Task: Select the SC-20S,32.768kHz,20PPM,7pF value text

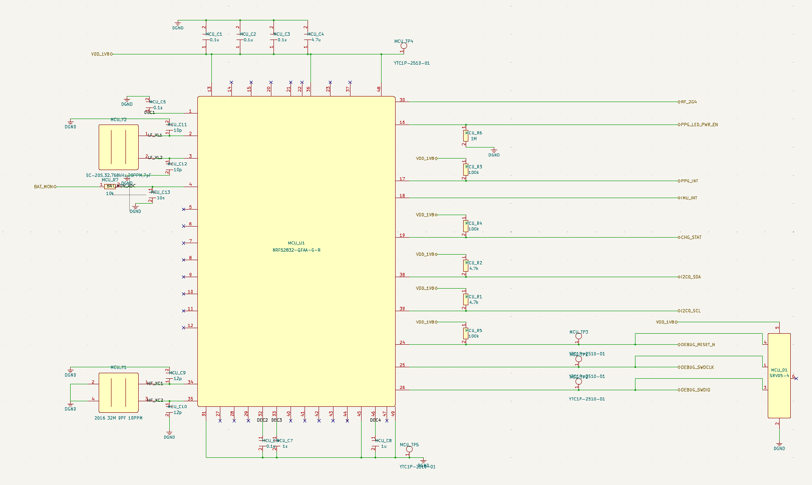Action: [119, 176]
